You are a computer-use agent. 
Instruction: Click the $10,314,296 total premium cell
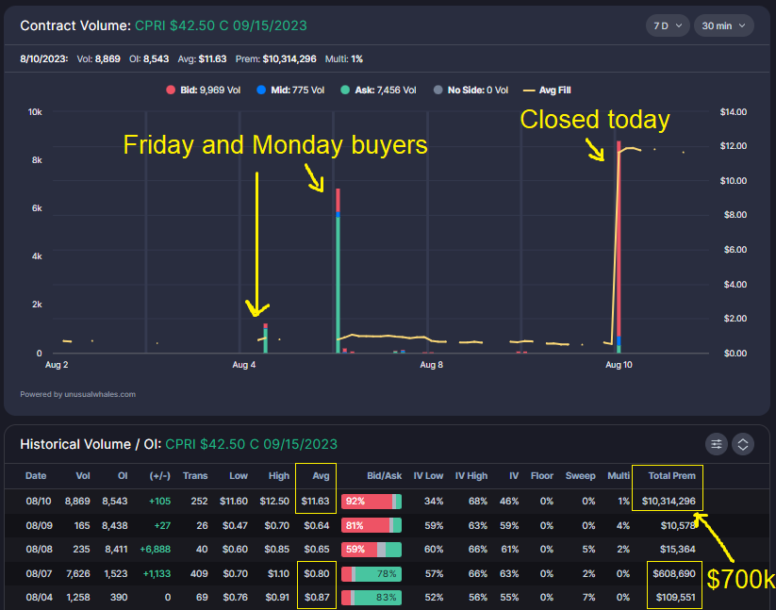(x=669, y=502)
